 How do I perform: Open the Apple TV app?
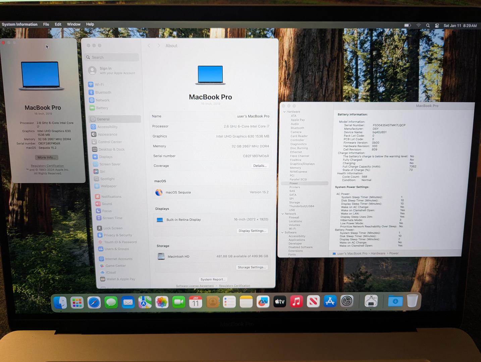tap(280, 302)
